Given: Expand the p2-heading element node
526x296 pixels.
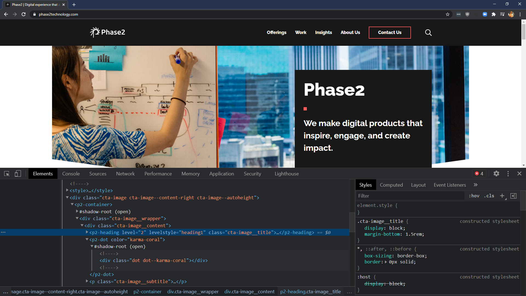Looking at the screenshot, I should tap(87, 232).
